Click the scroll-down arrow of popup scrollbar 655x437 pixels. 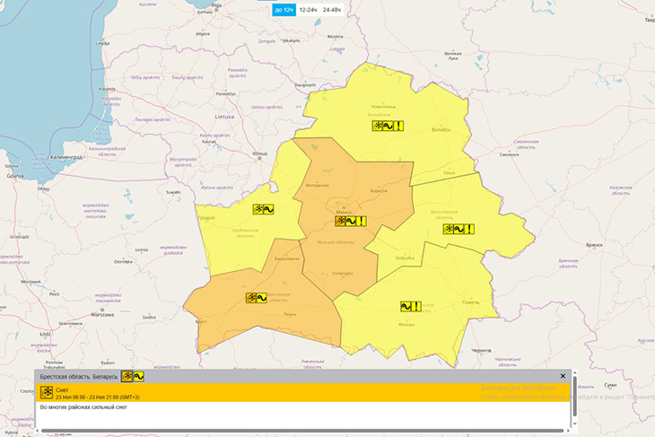point(575,424)
